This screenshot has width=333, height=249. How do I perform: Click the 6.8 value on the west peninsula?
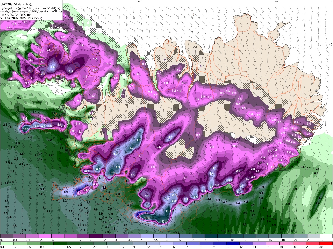pos(37,126)
